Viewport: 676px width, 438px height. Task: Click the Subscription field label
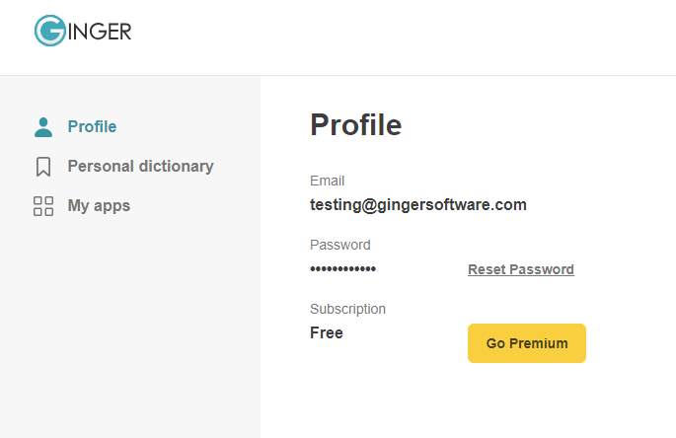[x=347, y=309]
